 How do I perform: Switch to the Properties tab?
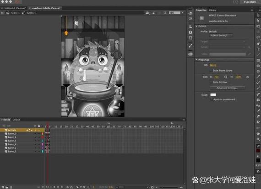coord(201,10)
